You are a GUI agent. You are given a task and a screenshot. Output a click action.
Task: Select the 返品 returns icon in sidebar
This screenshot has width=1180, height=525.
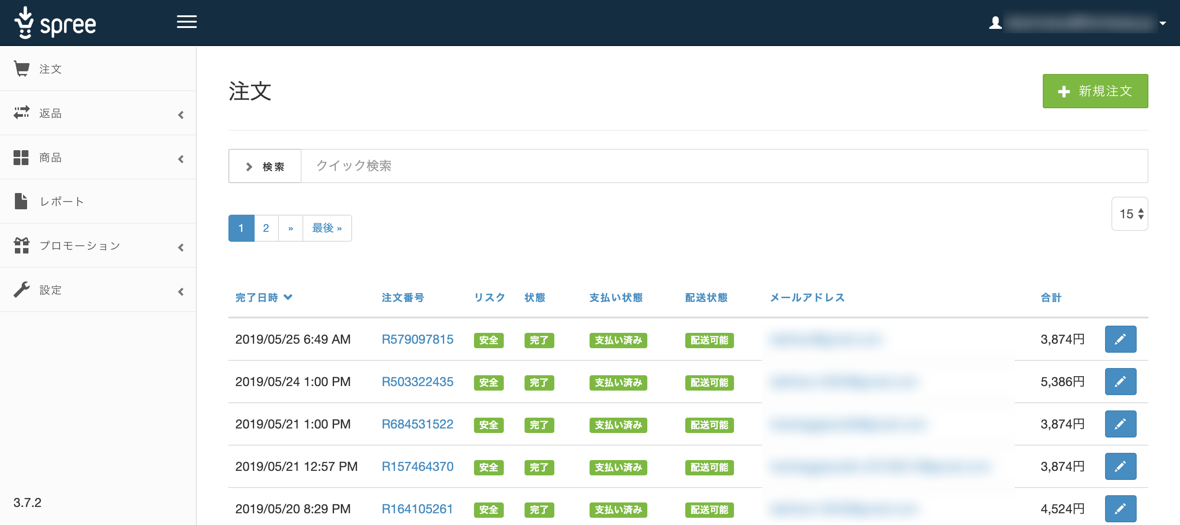[22, 113]
